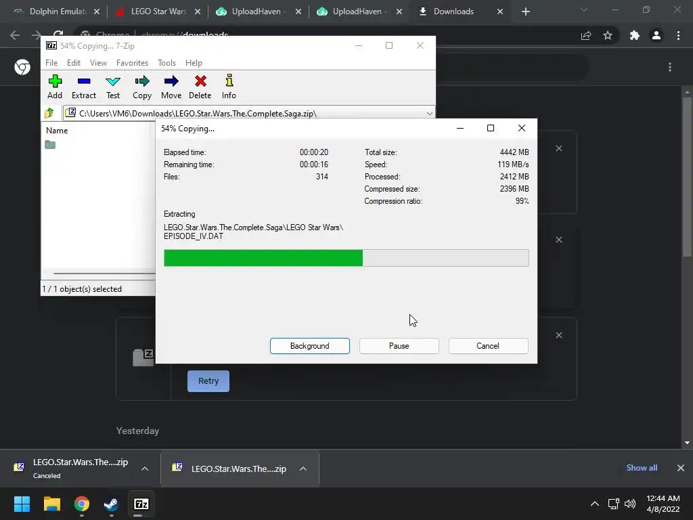This screenshot has height=520, width=693.
Task: Remove the second download entry from list
Action: [x=559, y=240]
